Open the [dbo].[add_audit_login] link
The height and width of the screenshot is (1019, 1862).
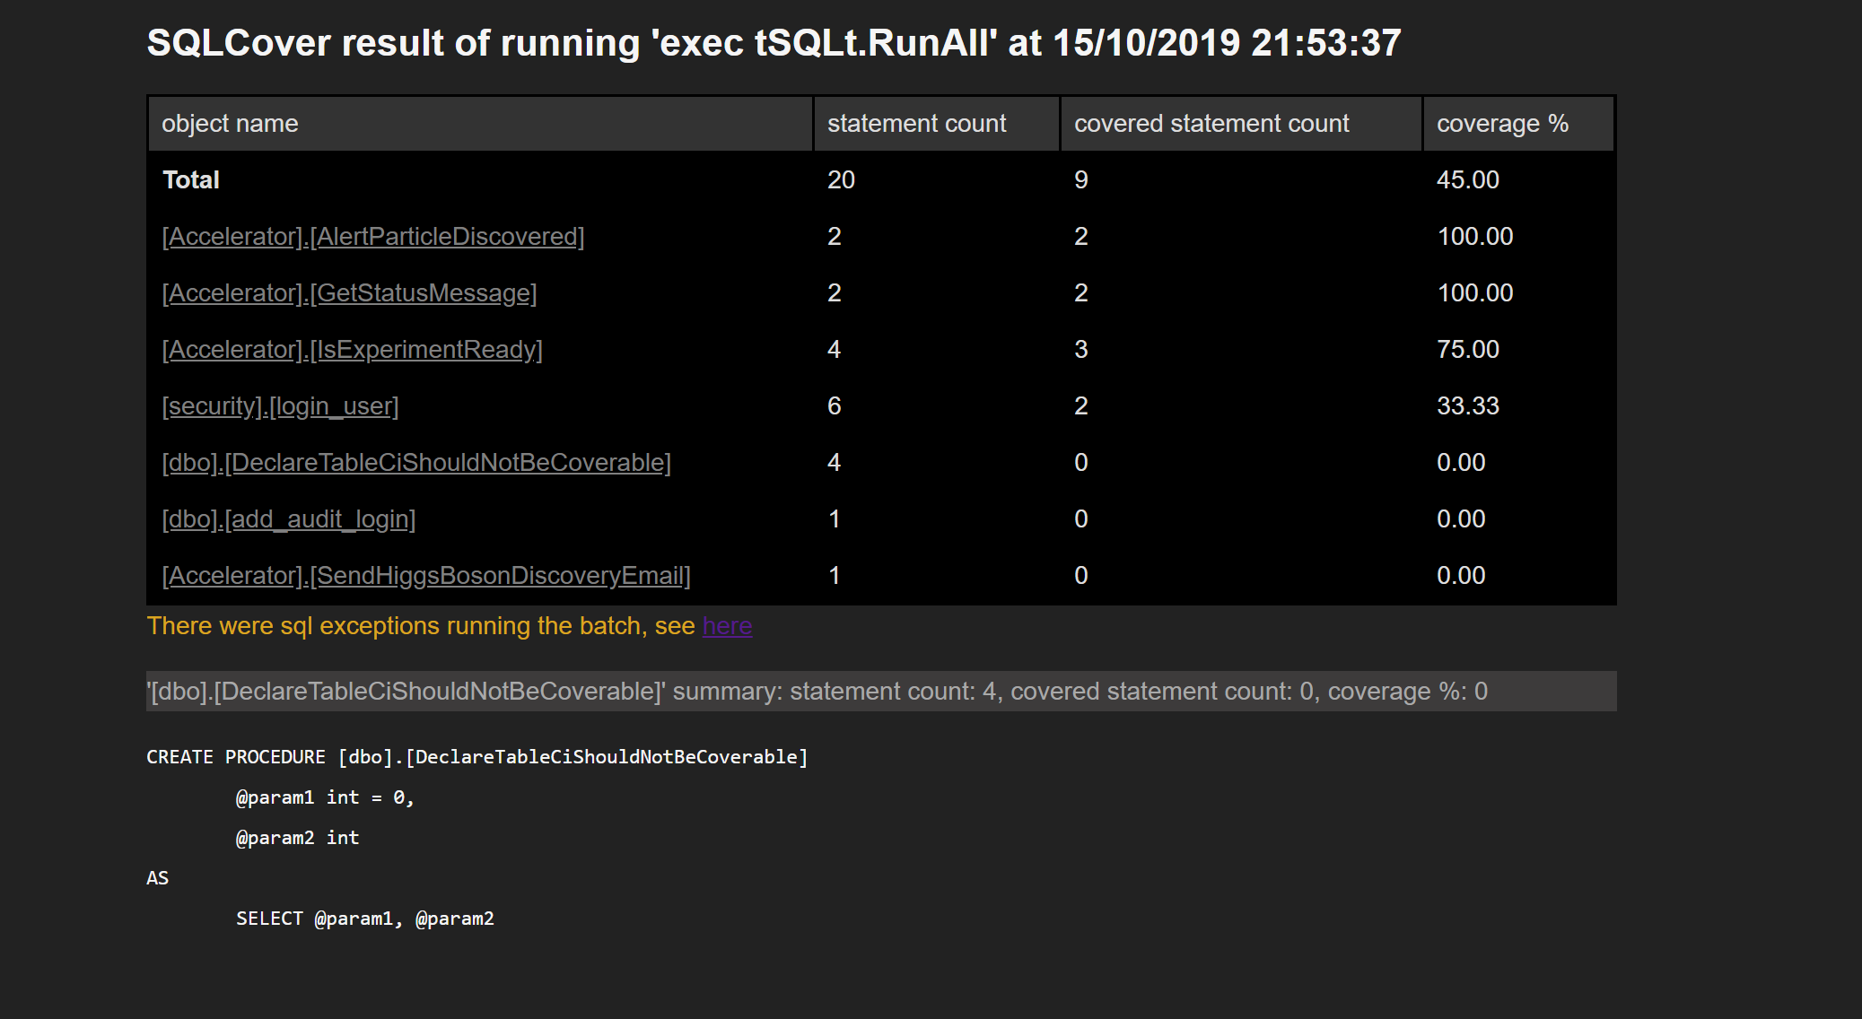tap(288, 519)
